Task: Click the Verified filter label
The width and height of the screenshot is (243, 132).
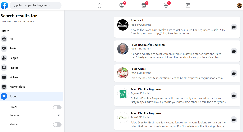Action: click(x=15, y=124)
